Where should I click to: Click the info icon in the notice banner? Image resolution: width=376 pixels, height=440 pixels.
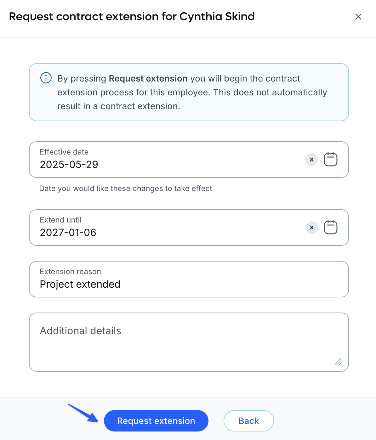pos(46,78)
